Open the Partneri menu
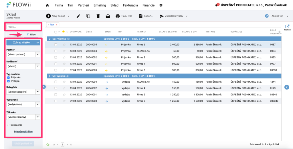This screenshot has width=293, height=149. point(83,5)
